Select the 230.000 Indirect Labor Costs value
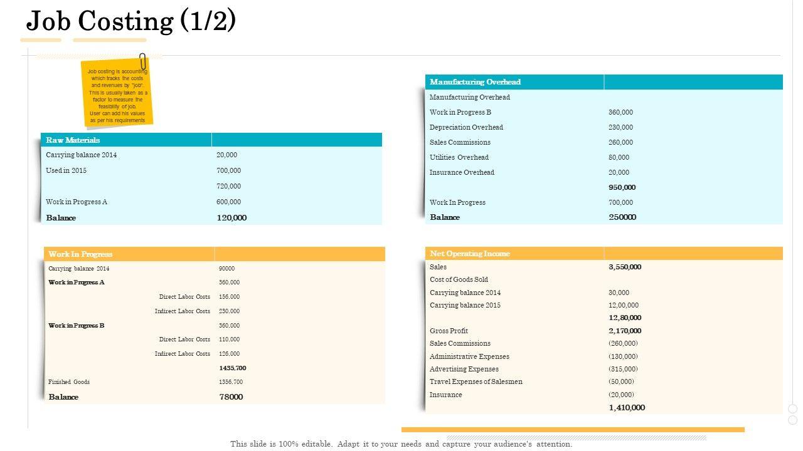The width and height of the screenshot is (803, 451). (229, 311)
